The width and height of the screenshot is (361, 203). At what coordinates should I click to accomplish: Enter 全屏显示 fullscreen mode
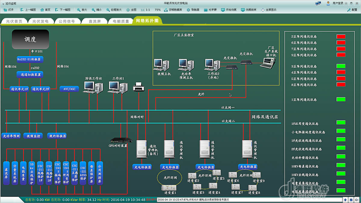point(268,10)
